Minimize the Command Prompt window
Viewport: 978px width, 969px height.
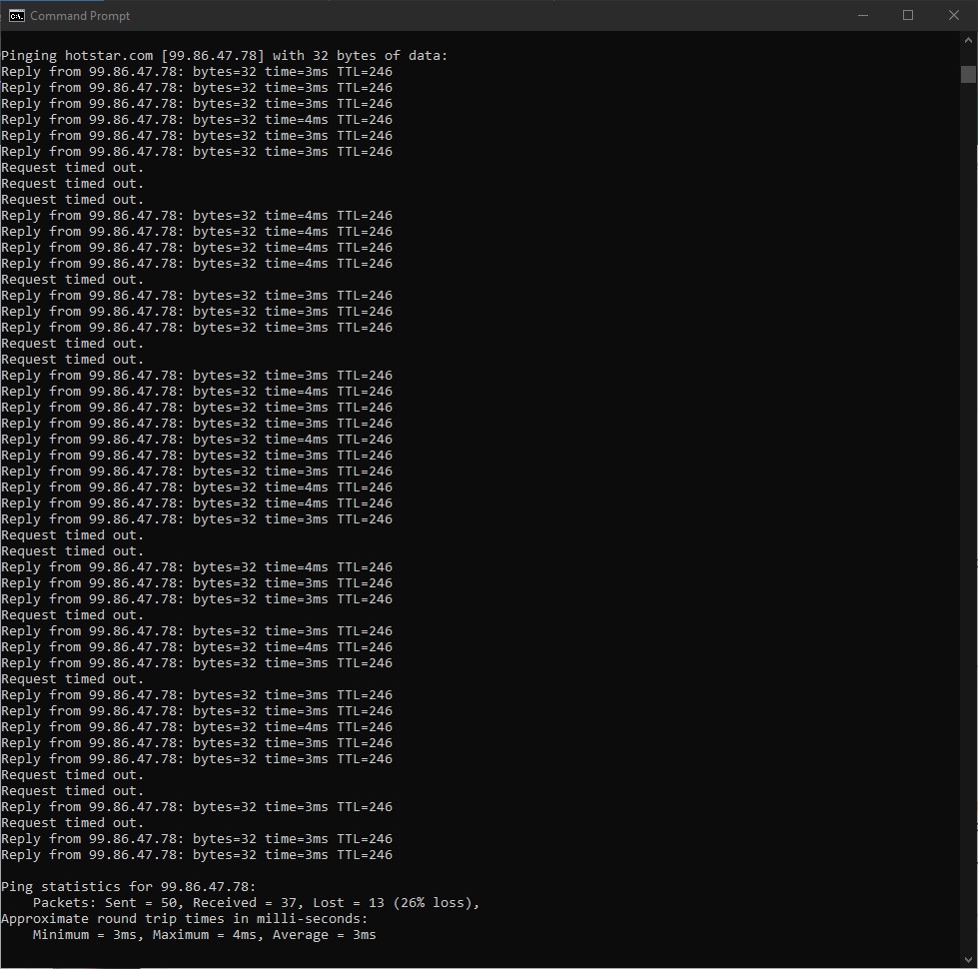[x=862, y=15]
